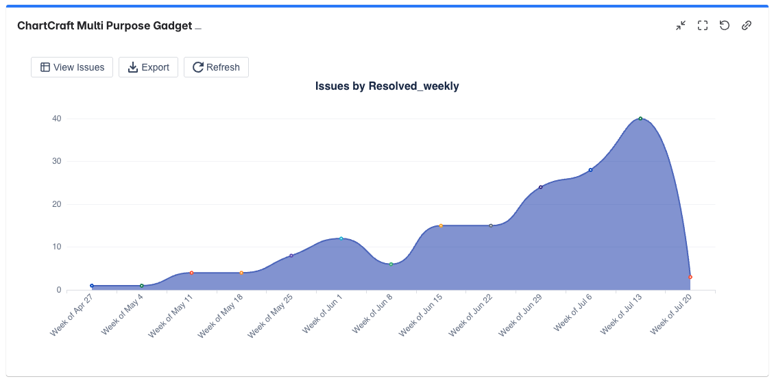This screenshot has width=774, height=383.
Task: Click the Week of Jul 20 axis label
Action: pyautogui.click(x=671, y=315)
